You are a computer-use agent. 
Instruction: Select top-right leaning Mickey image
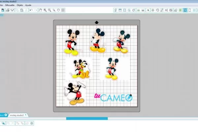coord(121,42)
